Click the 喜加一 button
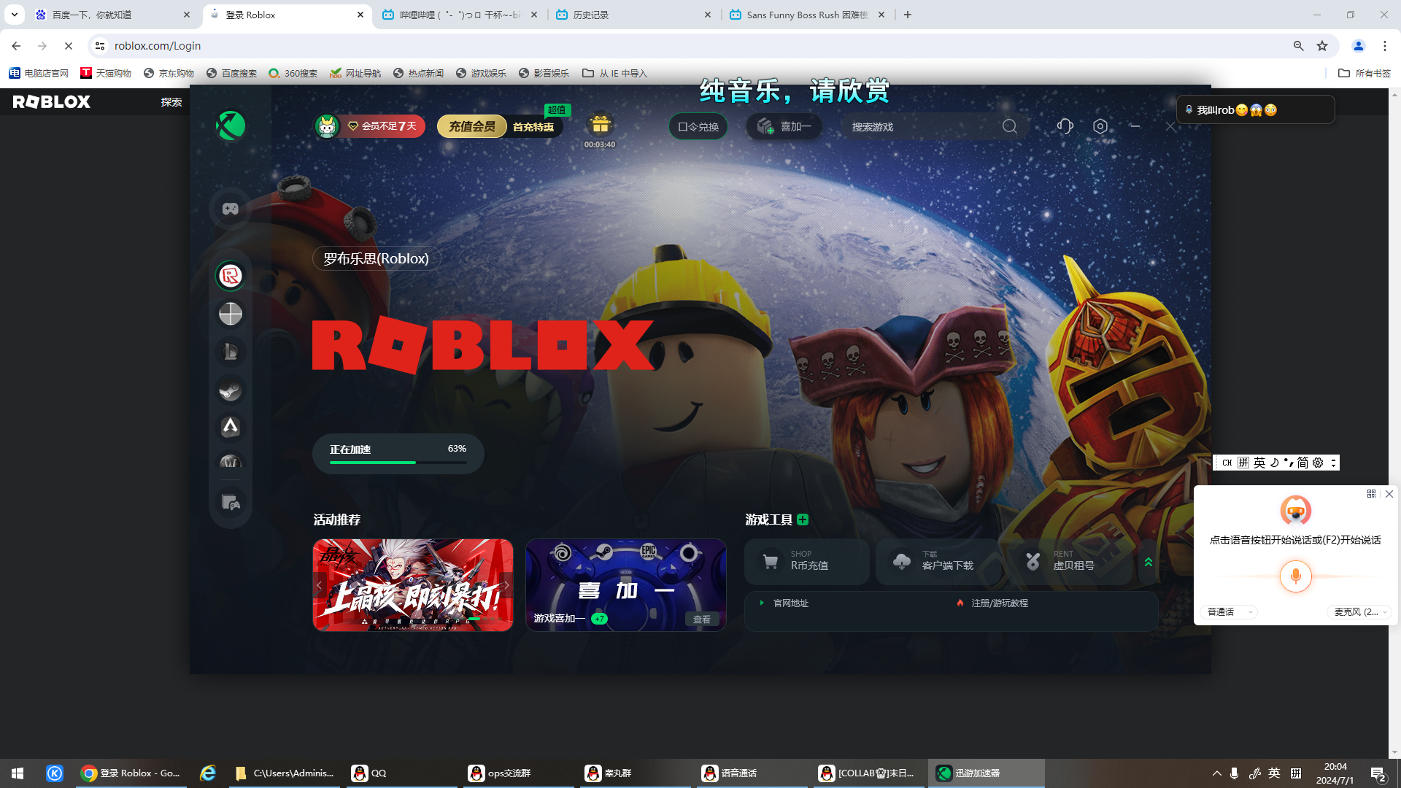Screen dimensions: 1401x788 tap(784, 126)
